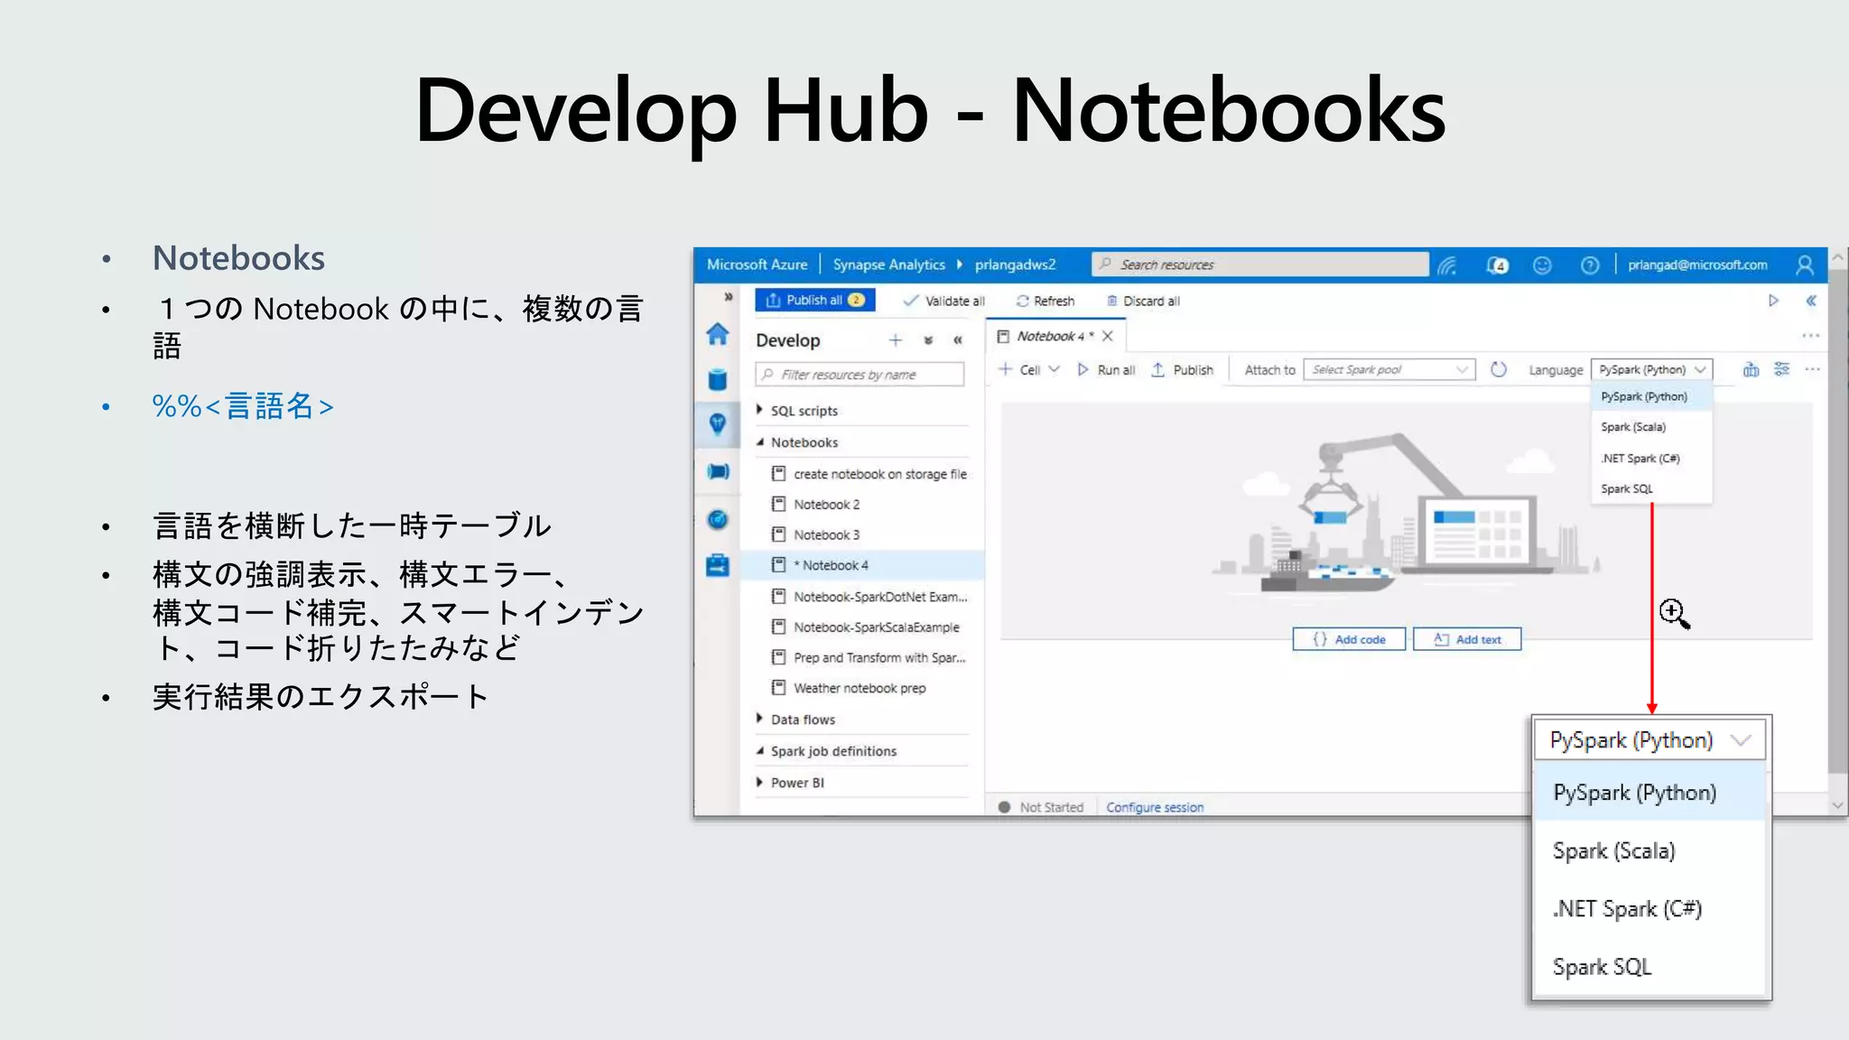Click Publish in notebook toolbar

tap(1183, 370)
